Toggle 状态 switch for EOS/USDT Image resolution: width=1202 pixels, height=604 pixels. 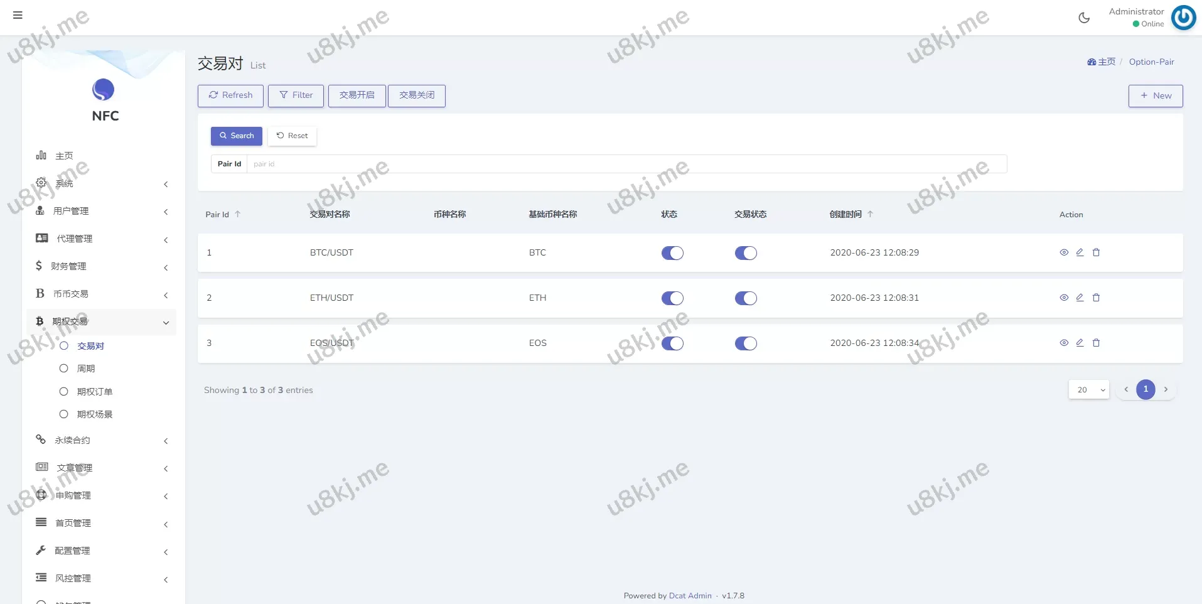pyautogui.click(x=672, y=343)
